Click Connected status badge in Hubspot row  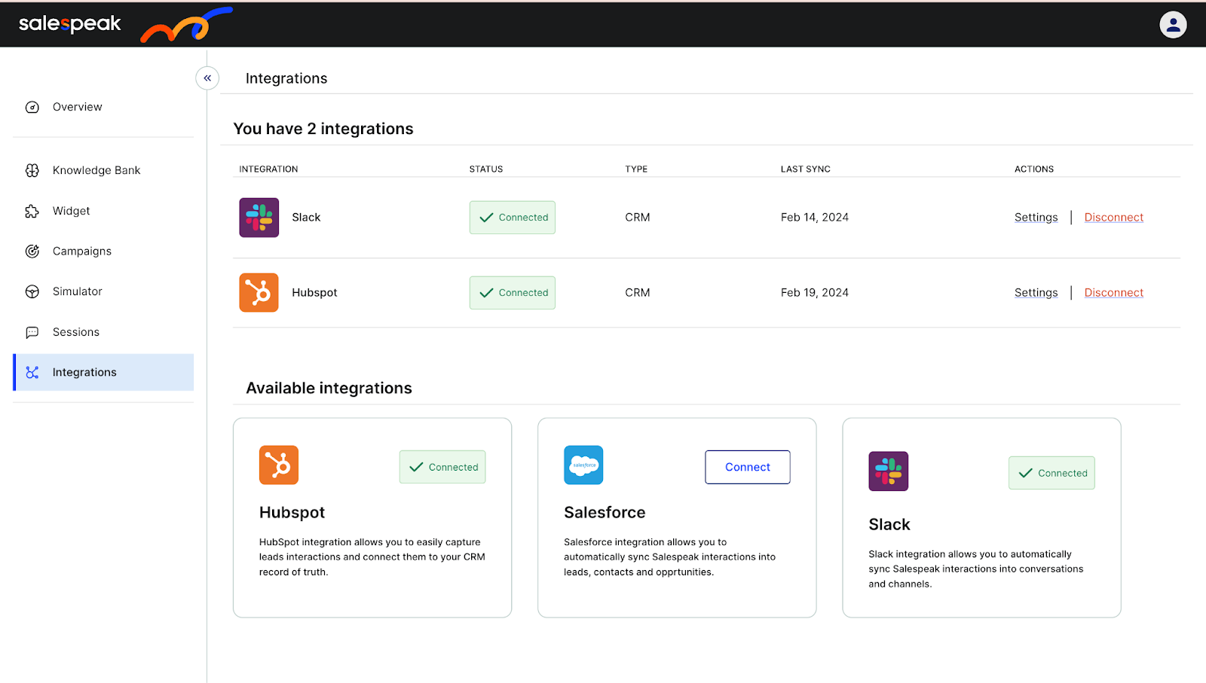coord(513,292)
